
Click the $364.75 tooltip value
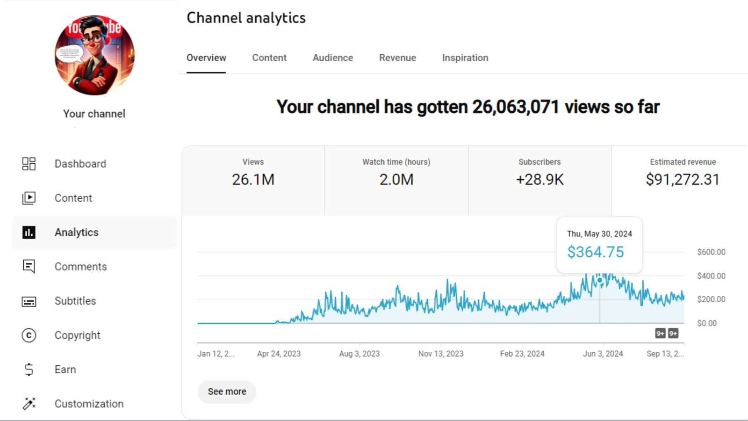[596, 252]
